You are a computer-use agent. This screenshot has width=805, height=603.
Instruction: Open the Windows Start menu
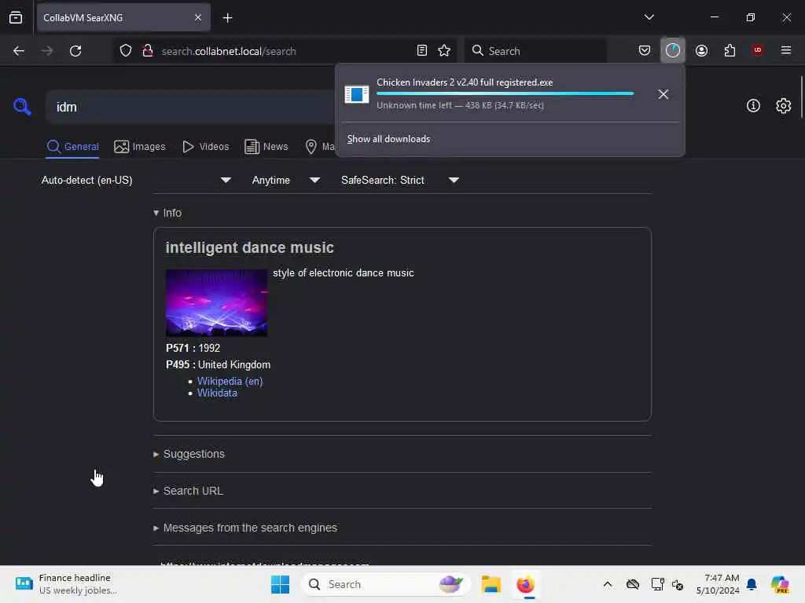click(x=281, y=584)
